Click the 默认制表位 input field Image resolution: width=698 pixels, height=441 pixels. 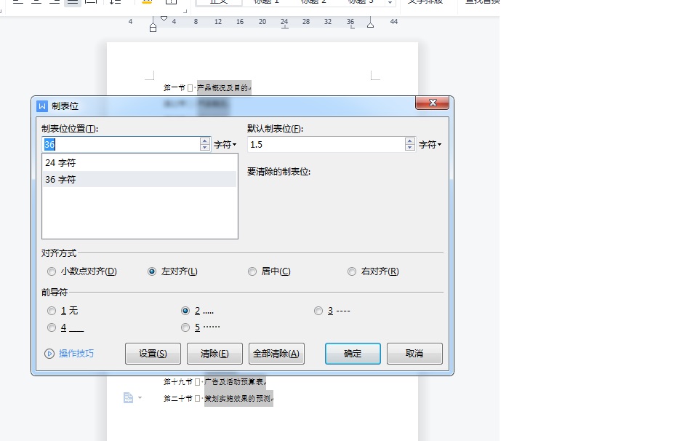click(x=325, y=145)
